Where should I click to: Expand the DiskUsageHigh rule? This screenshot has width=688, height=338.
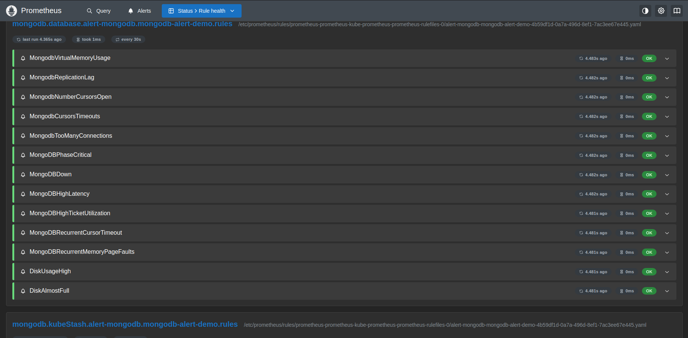pyautogui.click(x=667, y=272)
